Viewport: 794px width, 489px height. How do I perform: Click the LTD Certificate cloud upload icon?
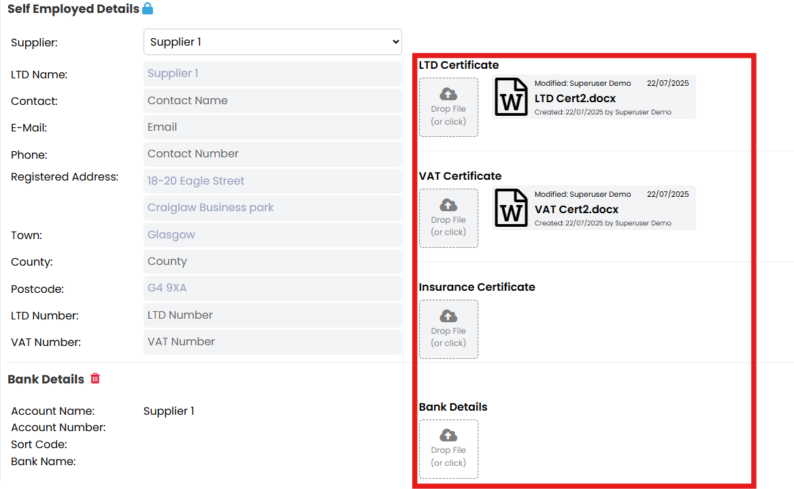tap(448, 94)
